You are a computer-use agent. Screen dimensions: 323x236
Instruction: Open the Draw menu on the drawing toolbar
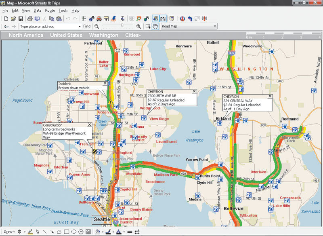[9, 231]
